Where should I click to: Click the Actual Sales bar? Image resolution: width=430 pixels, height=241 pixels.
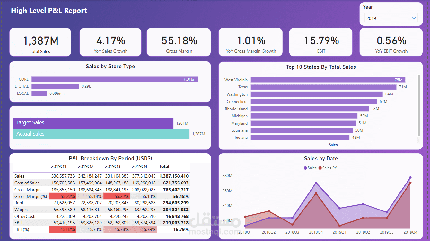[101, 134]
